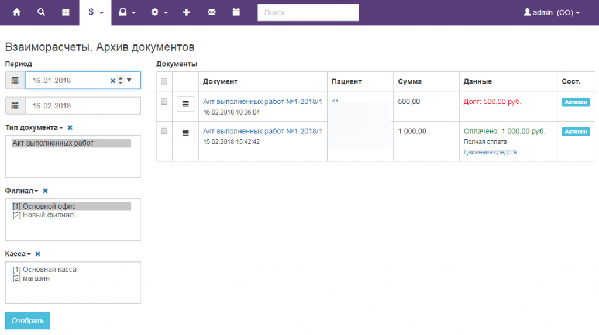The height and width of the screenshot is (335, 599).
Task: Open the grid dashboard icon
Action: coord(66,12)
